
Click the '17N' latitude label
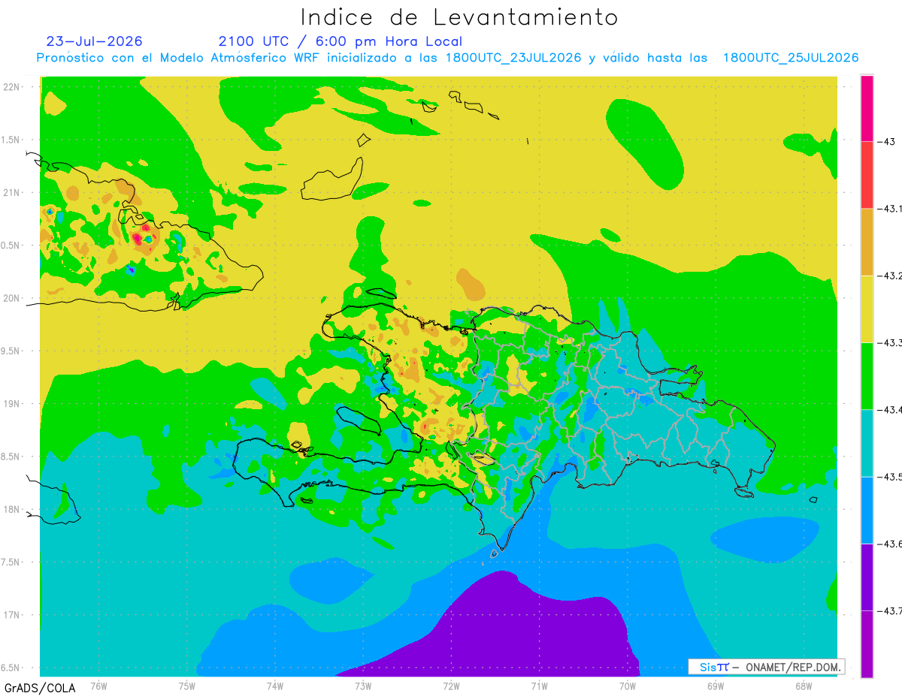[x=12, y=615]
